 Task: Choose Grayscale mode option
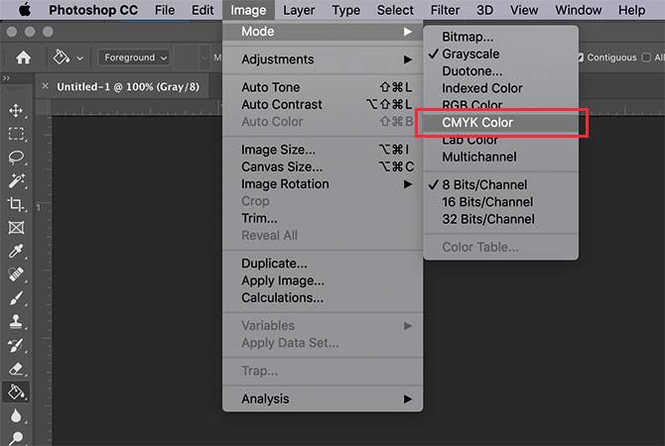coord(470,54)
